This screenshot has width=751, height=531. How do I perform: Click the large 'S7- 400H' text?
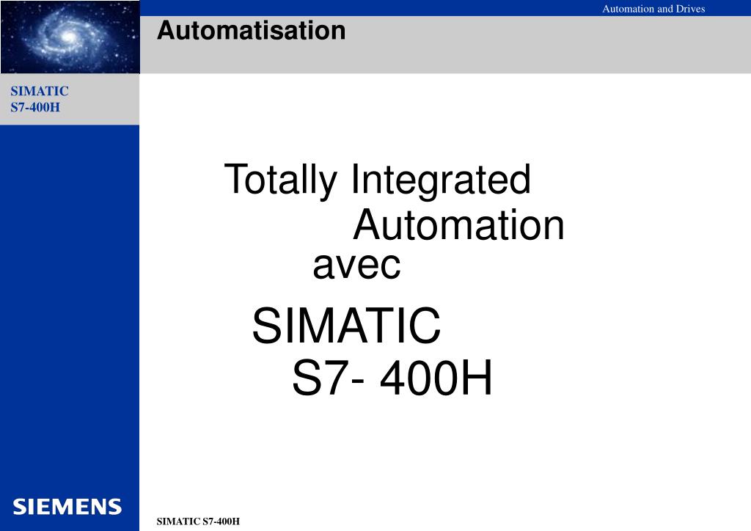tap(392, 378)
